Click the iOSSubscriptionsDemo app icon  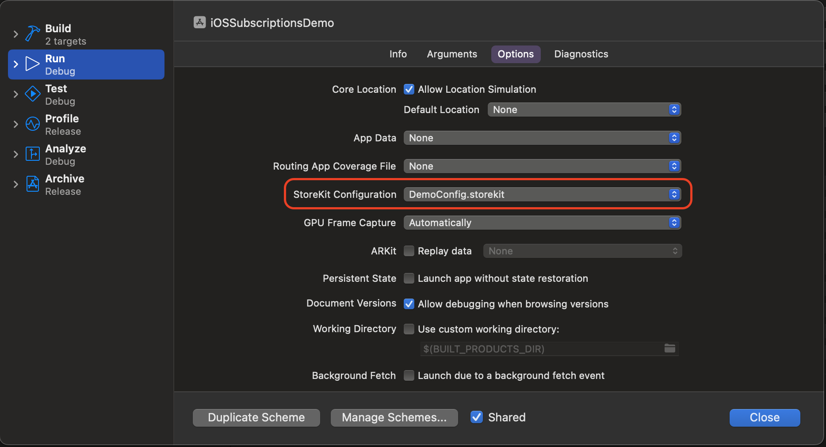click(200, 23)
